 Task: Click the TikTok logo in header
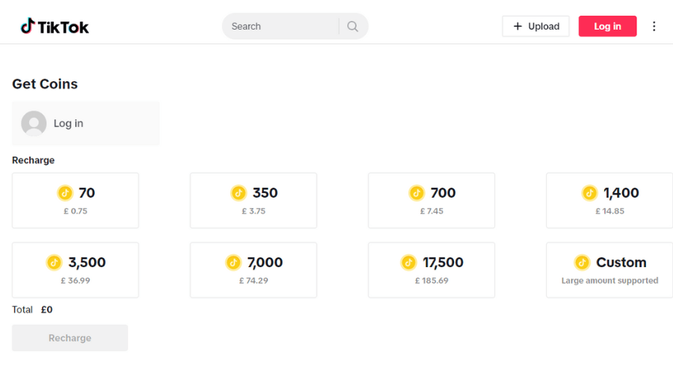55,27
